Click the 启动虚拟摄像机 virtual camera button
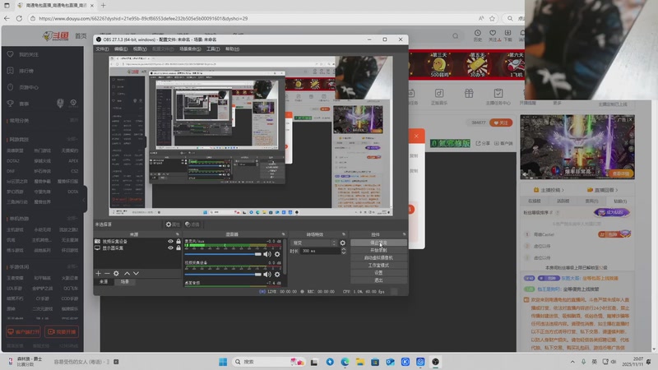This screenshot has height=370, width=658. 378,258
